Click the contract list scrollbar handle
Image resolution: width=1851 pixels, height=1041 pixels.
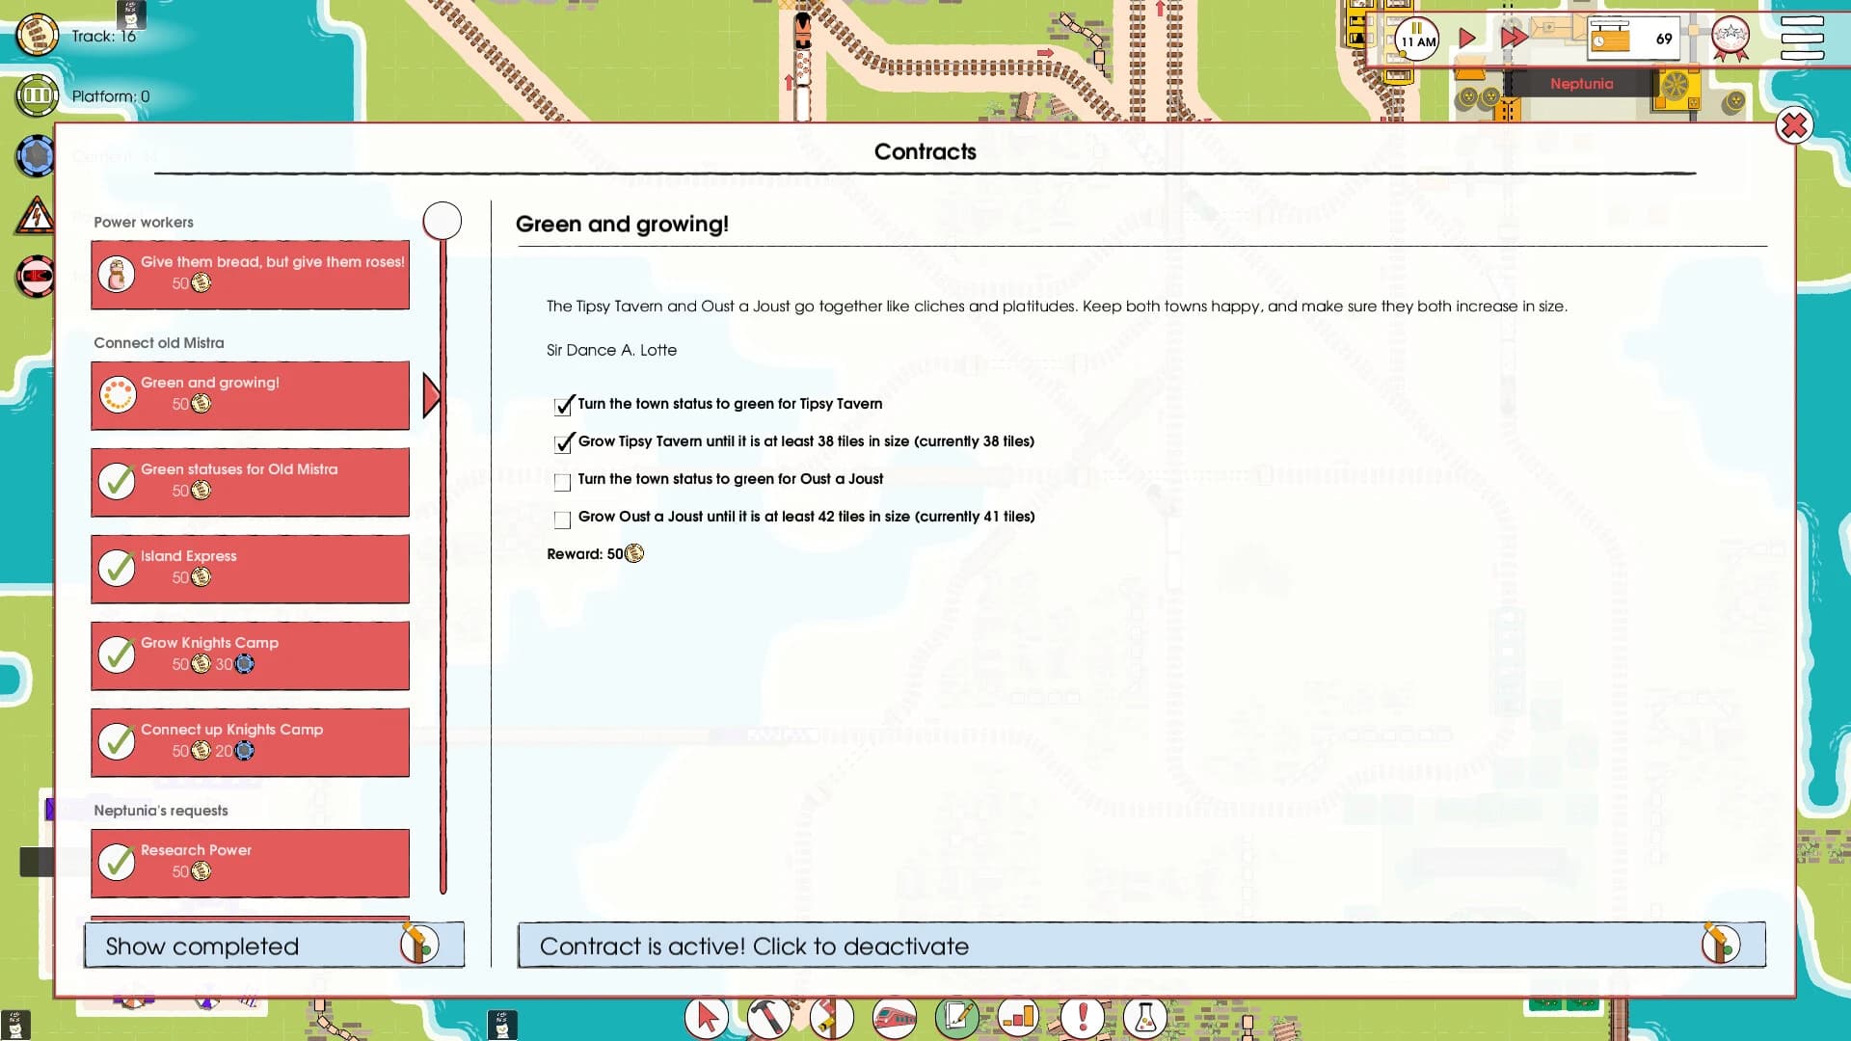[x=443, y=220]
